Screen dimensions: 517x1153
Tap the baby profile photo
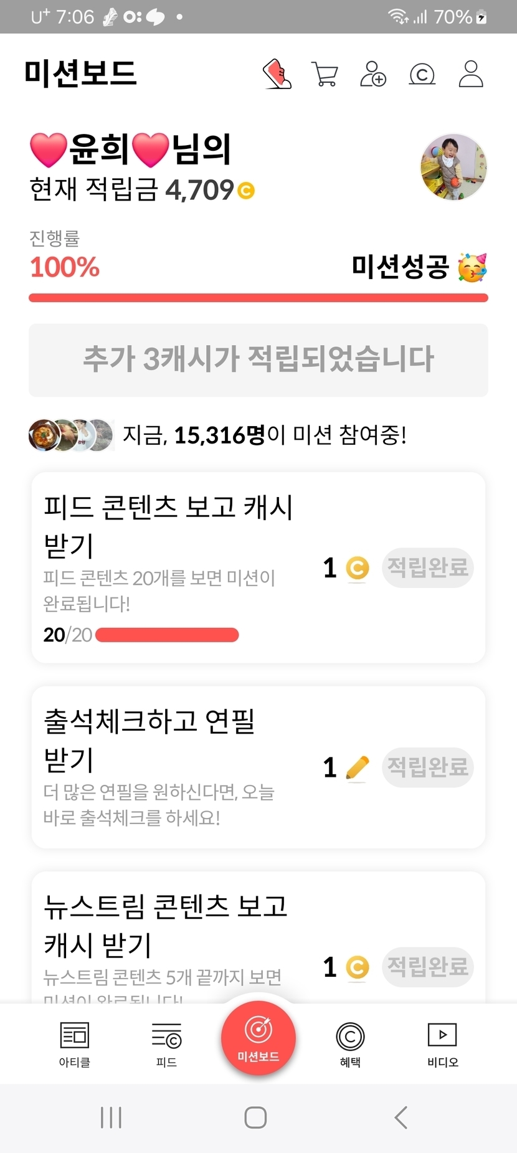pos(453,167)
